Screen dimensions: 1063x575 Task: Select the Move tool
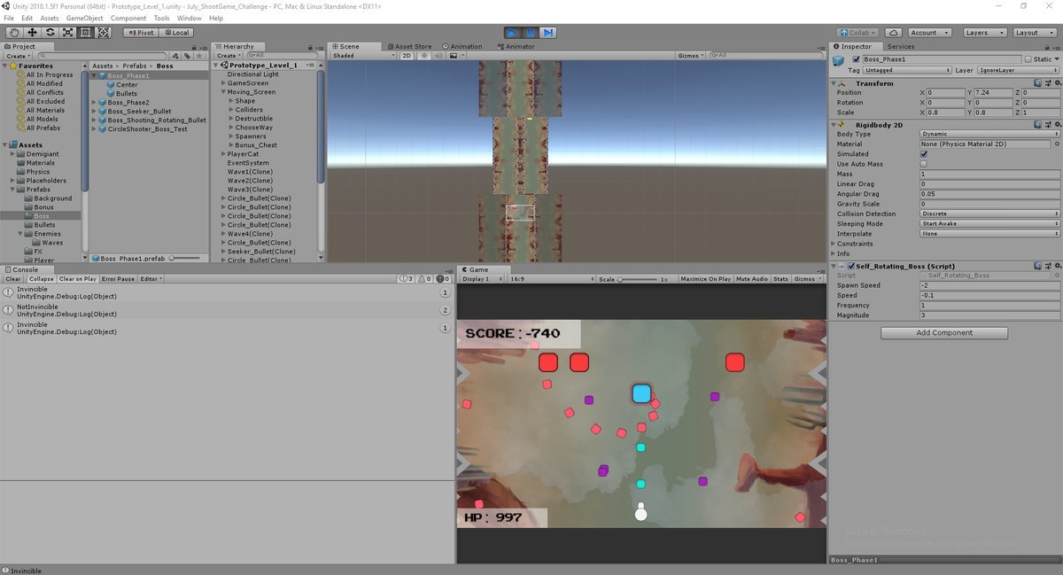(32, 33)
